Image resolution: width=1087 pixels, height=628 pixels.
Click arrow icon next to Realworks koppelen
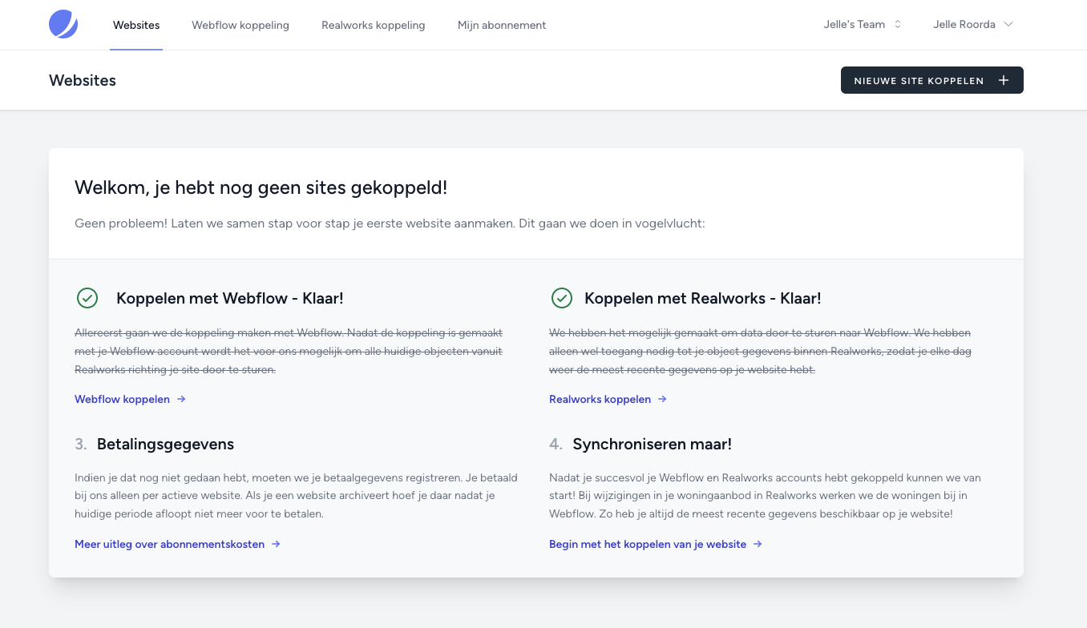(x=662, y=399)
